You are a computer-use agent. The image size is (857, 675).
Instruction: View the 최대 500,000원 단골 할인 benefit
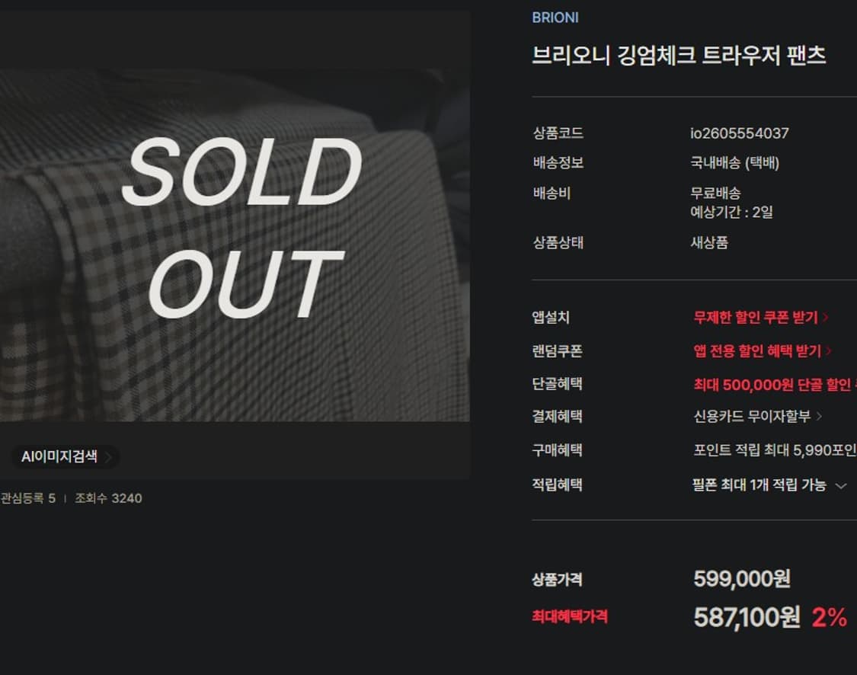(771, 385)
